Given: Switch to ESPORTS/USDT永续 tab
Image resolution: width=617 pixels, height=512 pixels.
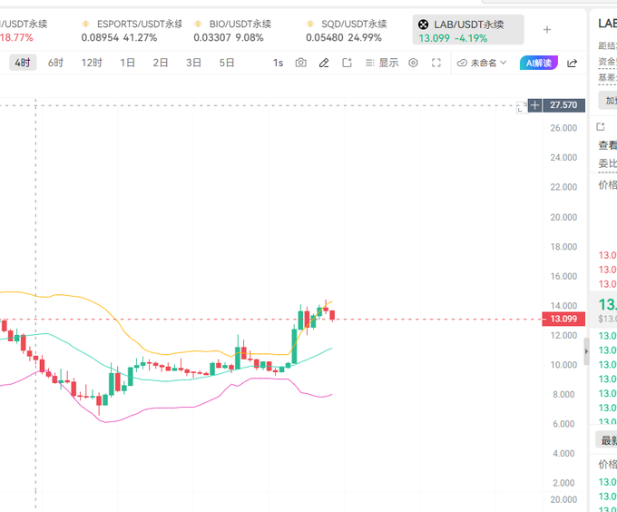Looking at the screenshot, I should [x=132, y=30].
